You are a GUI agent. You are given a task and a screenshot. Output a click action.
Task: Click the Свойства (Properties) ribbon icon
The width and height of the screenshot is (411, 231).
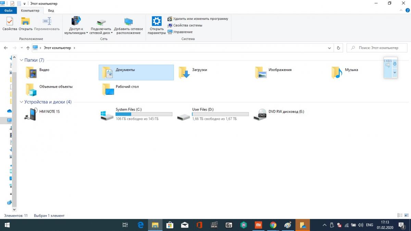10,24
